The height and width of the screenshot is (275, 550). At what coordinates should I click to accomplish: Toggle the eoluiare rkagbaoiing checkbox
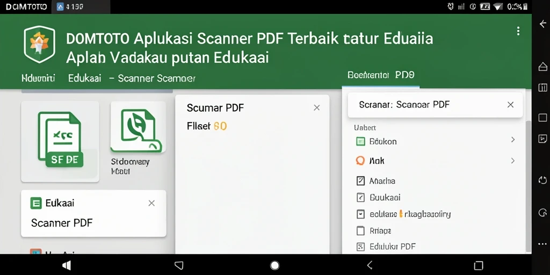coord(360,214)
